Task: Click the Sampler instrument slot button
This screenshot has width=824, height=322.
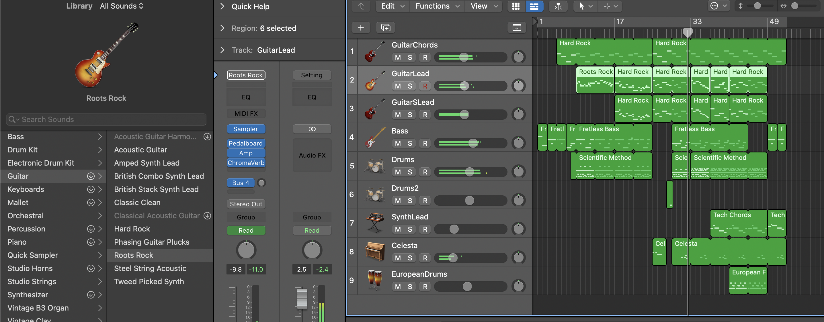Action: 246,129
